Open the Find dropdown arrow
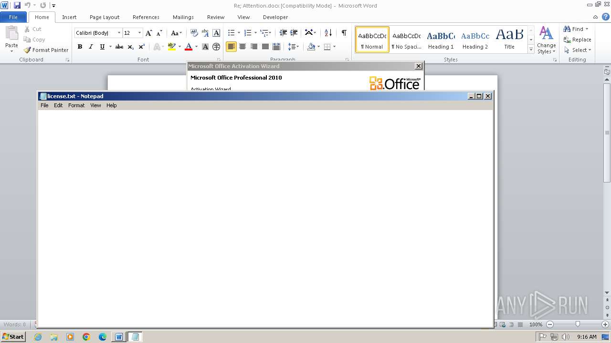 587,29
